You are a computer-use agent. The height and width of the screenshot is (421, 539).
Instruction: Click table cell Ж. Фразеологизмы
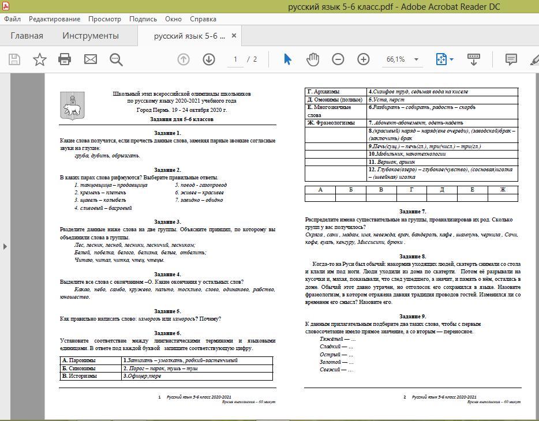click(336, 123)
